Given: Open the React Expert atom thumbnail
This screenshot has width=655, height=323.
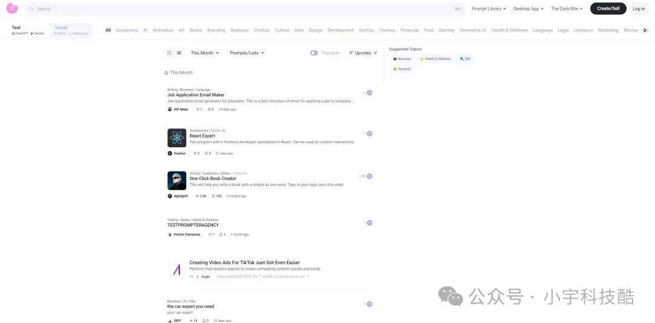Looking at the screenshot, I should (176, 138).
